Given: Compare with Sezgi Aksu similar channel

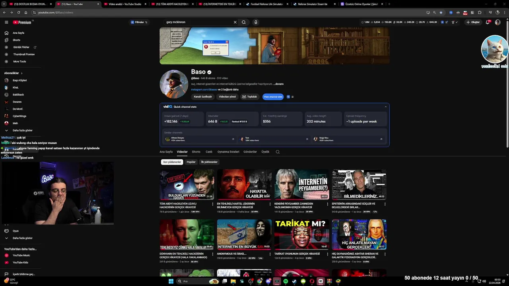Looking at the screenshot, I should click(381, 139).
